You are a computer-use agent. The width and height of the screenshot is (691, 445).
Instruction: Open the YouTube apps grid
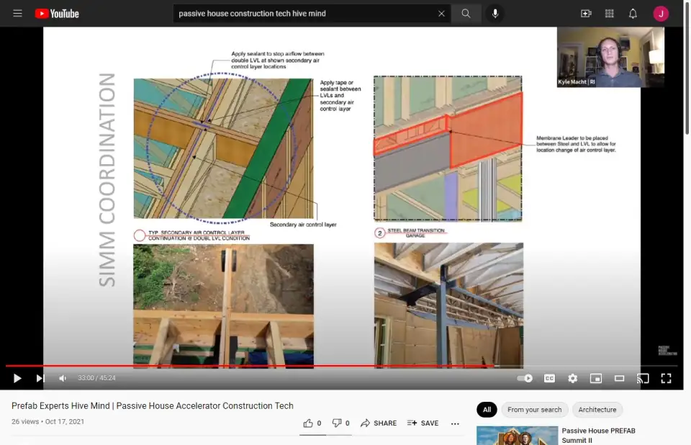click(610, 14)
